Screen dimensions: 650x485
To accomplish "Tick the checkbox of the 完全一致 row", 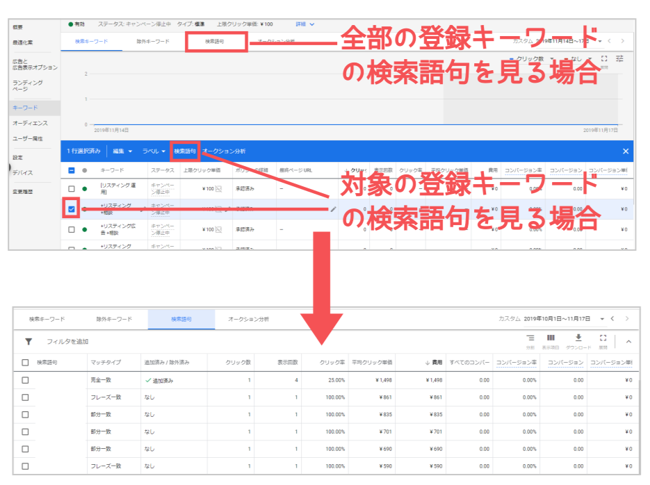I will coord(25,380).
